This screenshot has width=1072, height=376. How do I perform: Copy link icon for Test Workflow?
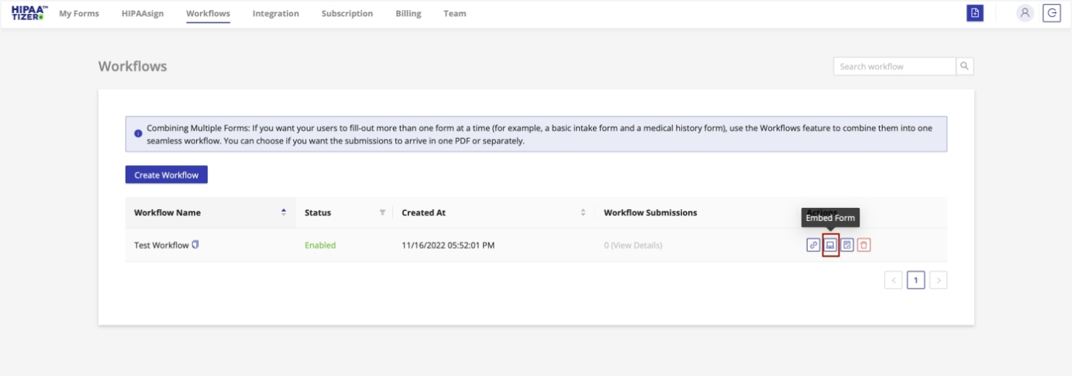pyautogui.click(x=813, y=245)
